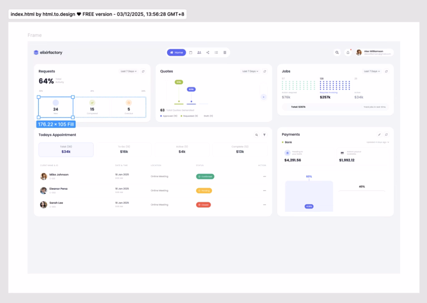Open the users icon in navigation bar

point(199,52)
